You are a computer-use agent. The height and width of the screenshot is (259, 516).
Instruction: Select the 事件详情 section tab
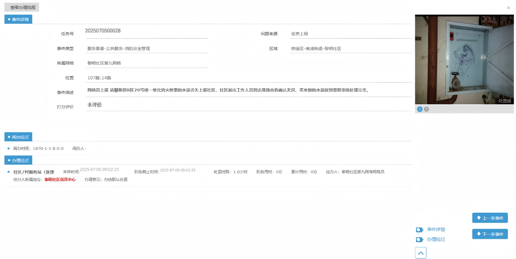(18, 19)
